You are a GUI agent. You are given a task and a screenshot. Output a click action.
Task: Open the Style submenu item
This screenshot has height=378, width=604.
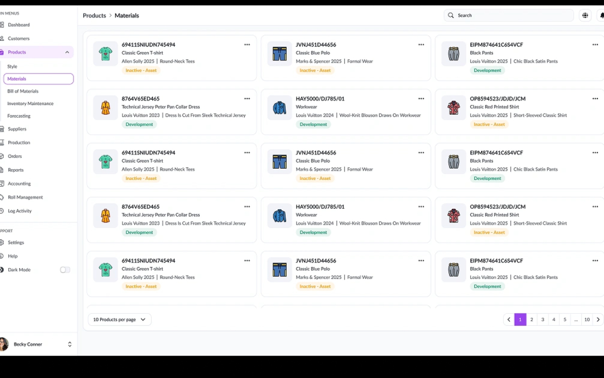13,66
